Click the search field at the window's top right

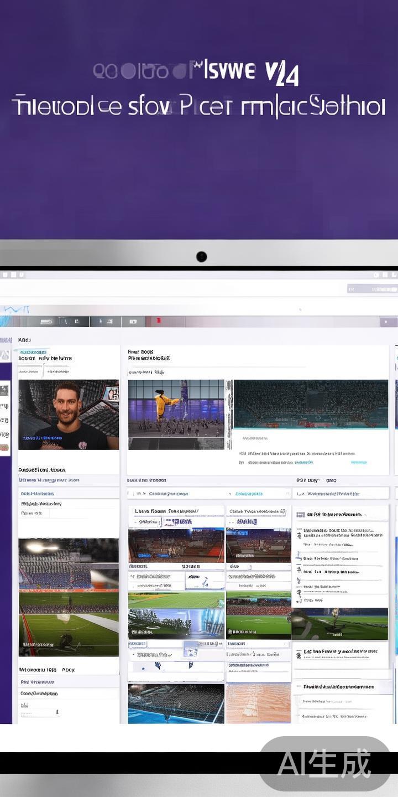point(371,288)
